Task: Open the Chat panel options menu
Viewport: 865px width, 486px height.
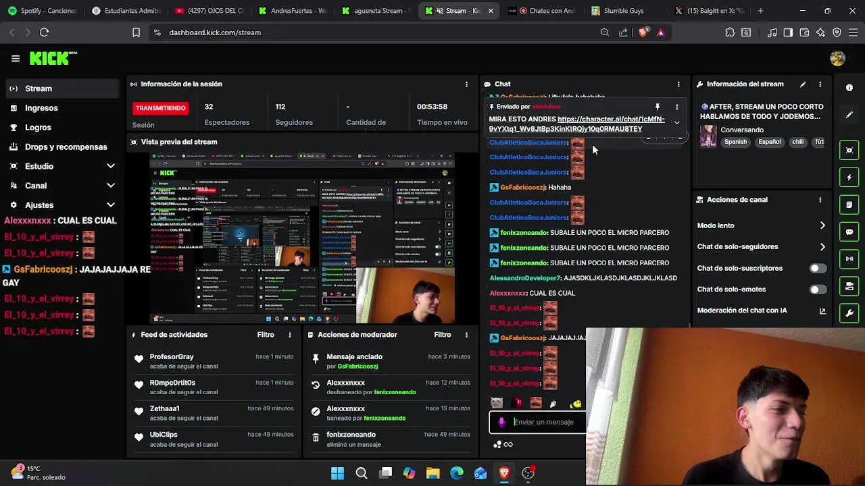Action: pyautogui.click(x=678, y=84)
